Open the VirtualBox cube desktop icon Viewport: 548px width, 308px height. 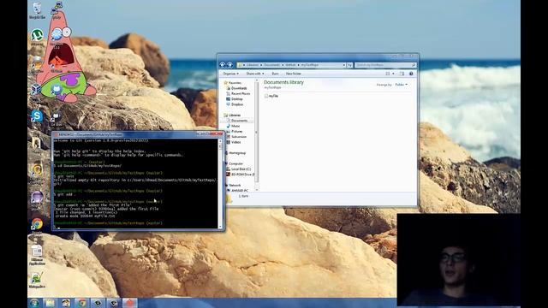click(x=36, y=89)
